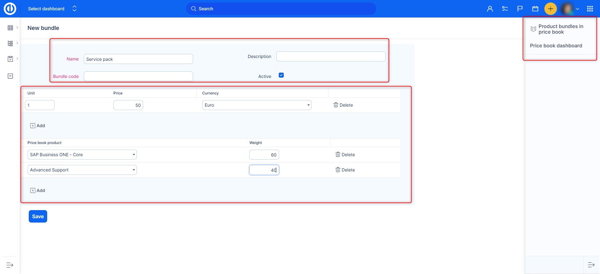Screen dimensions: 600x274
Task: Click the yellow plus quick-add button
Action: 550,9
